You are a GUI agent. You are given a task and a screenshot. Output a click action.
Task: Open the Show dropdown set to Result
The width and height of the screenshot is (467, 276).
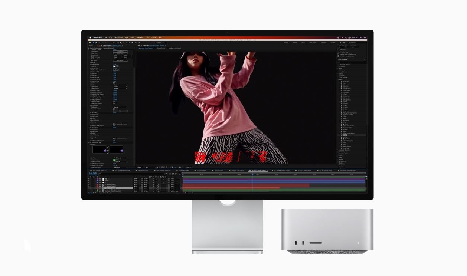click(120, 85)
